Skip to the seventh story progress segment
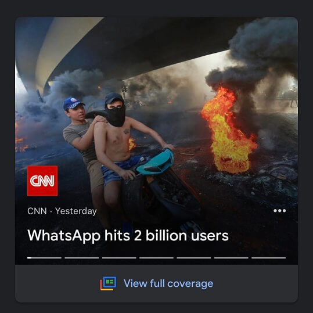This screenshot has height=313, width=313. click(x=268, y=258)
